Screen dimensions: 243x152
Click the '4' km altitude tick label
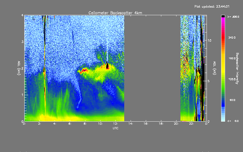pyautogui.click(x=22, y=15)
